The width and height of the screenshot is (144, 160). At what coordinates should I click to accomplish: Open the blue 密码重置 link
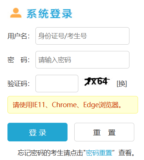[99, 153]
